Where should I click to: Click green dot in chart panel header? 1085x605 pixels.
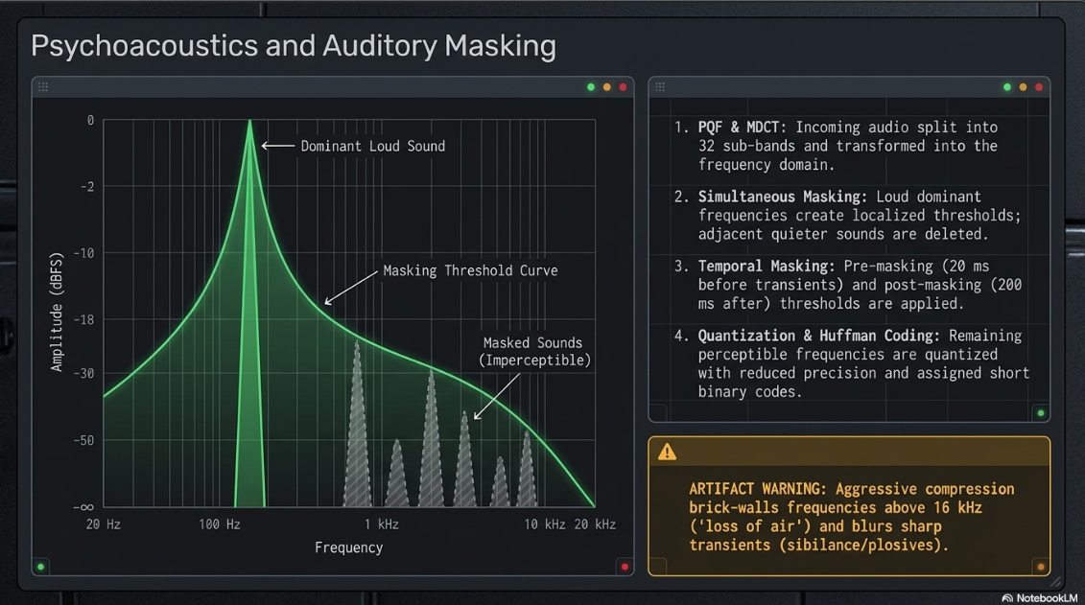click(591, 87)
